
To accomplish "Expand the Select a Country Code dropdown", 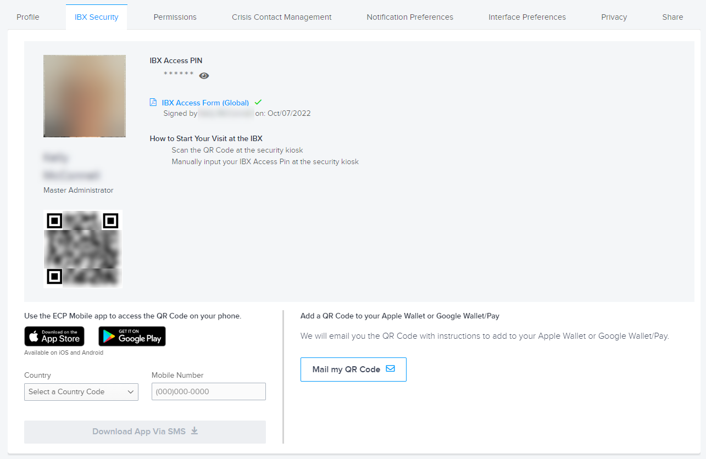I will (x=81, y=391).
